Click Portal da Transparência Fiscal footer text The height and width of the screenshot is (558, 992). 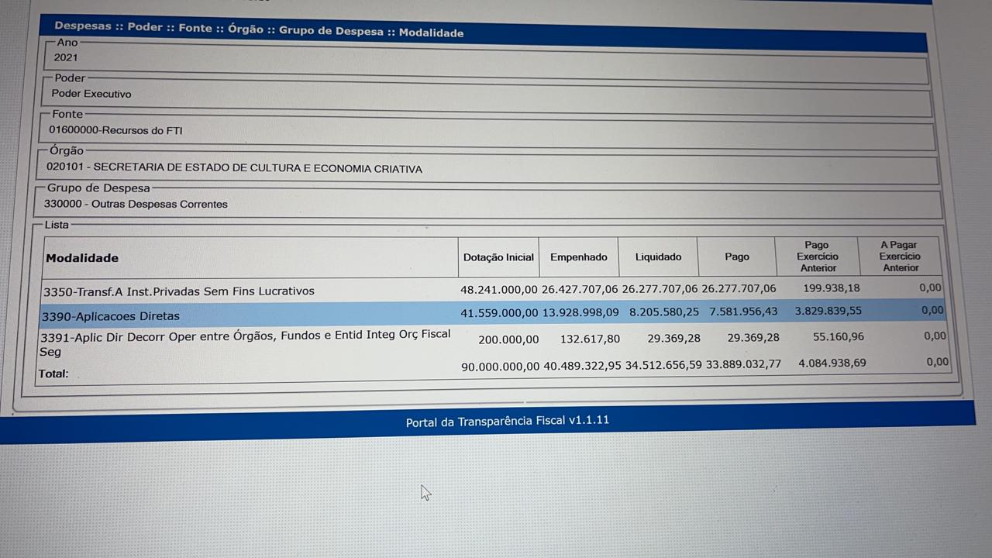click(507, 422)
